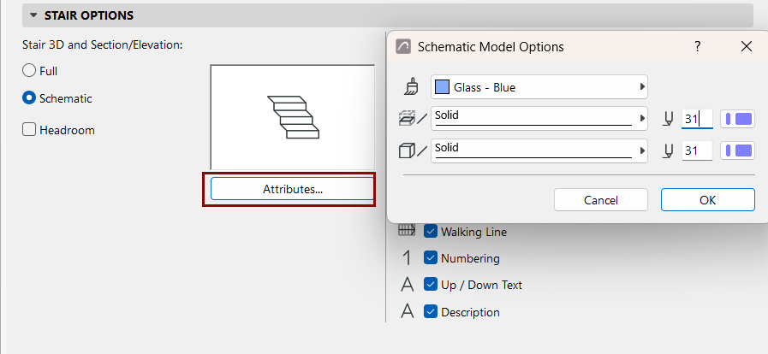Click the Glass - Blue color square

click(x=443, y=87)
